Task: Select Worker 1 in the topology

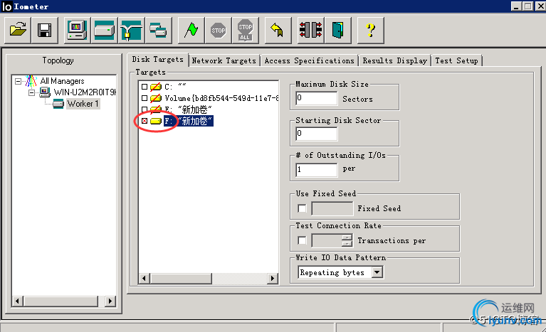Action: [x=83, y=104]
